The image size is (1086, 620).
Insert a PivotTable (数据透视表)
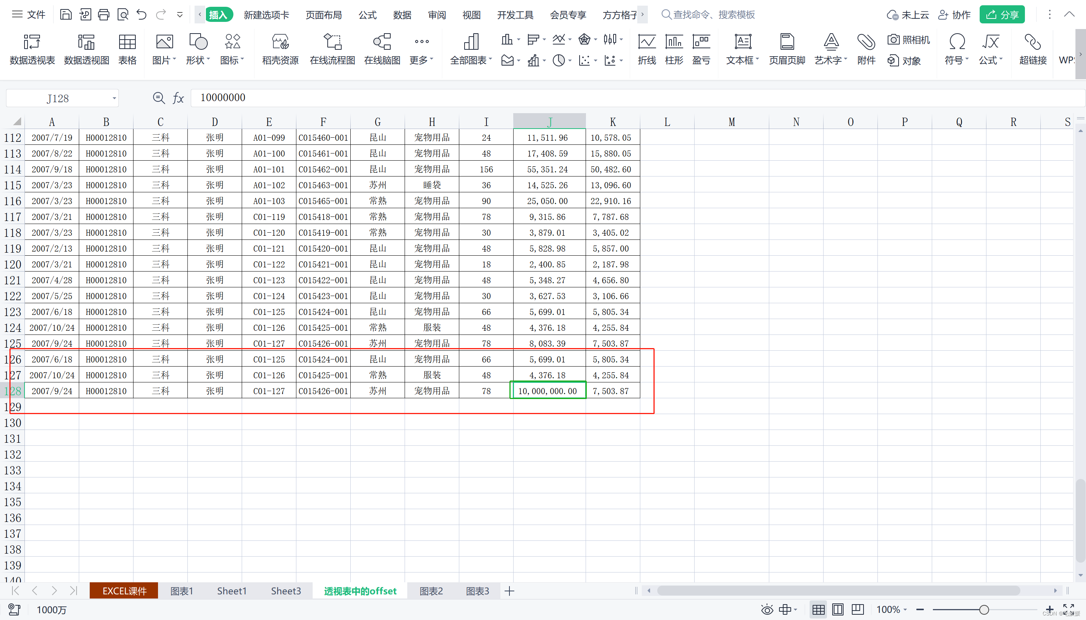point(32,49)
